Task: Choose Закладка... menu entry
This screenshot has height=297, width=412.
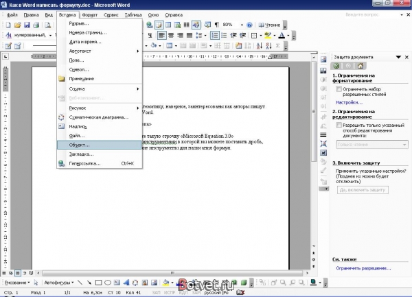Action: point(100,154)
